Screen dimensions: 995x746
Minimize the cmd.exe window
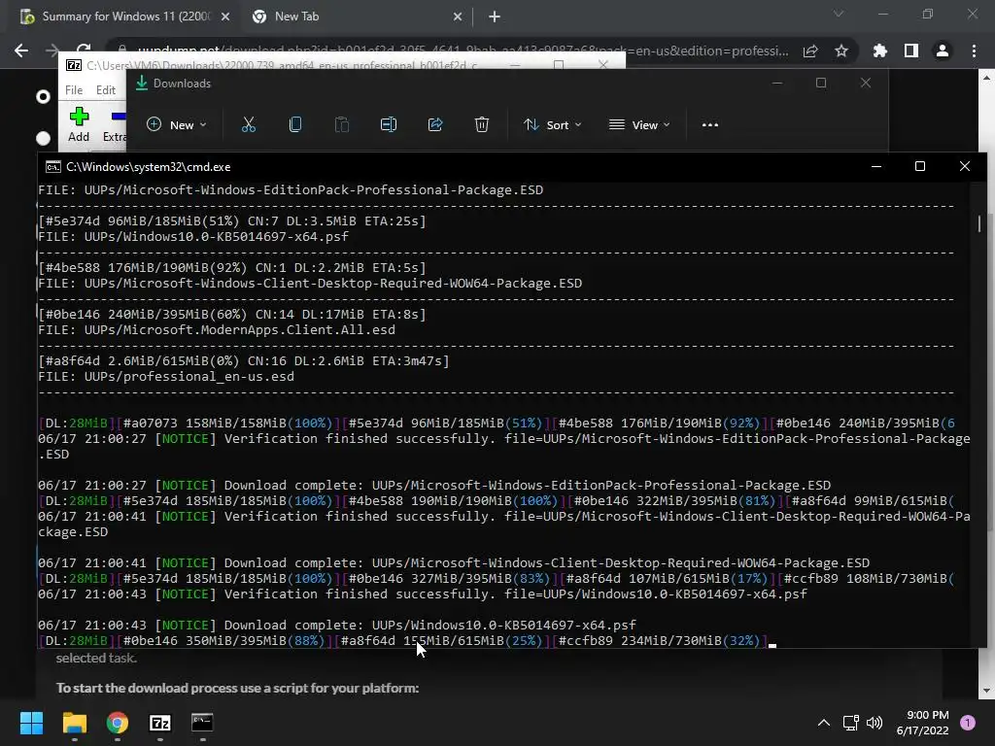pyautogui.click(x=876, y=166)
